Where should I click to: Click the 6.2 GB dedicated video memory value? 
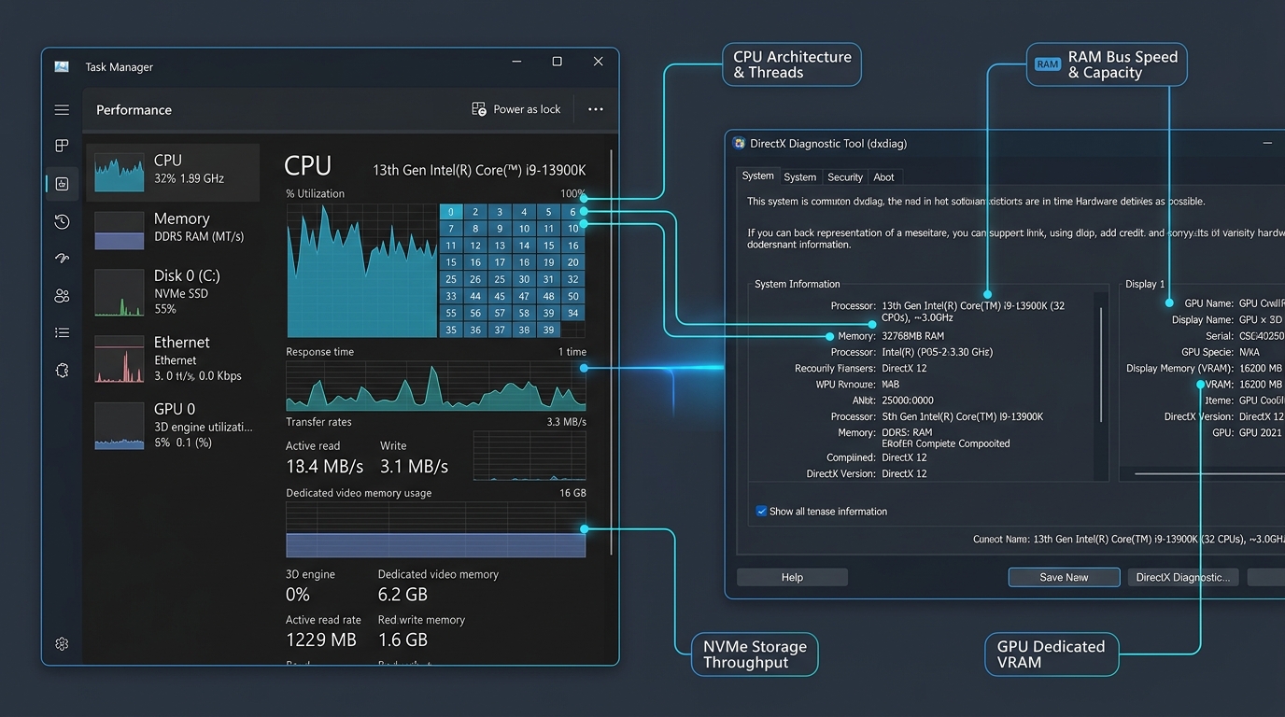pyautogui.click(x=402, y=595)
